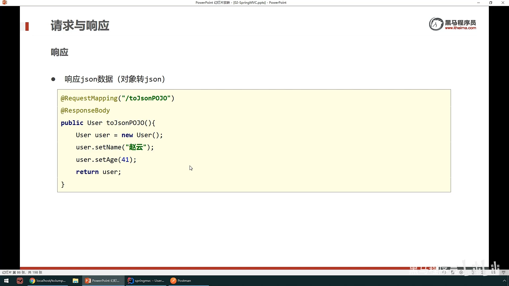Open slide sorter view icon
509x286 pixels.
point(484,272)
